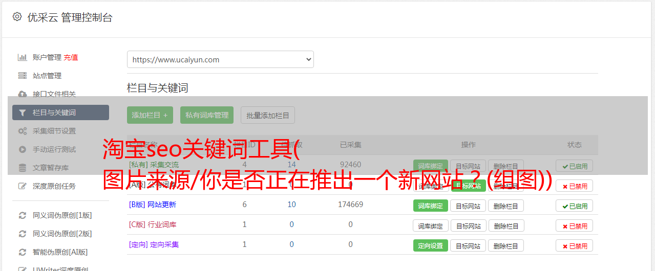Screen dimensions: 655x271
Task: Open the 充值 recharge link
Action: click(x=71, y=57)
